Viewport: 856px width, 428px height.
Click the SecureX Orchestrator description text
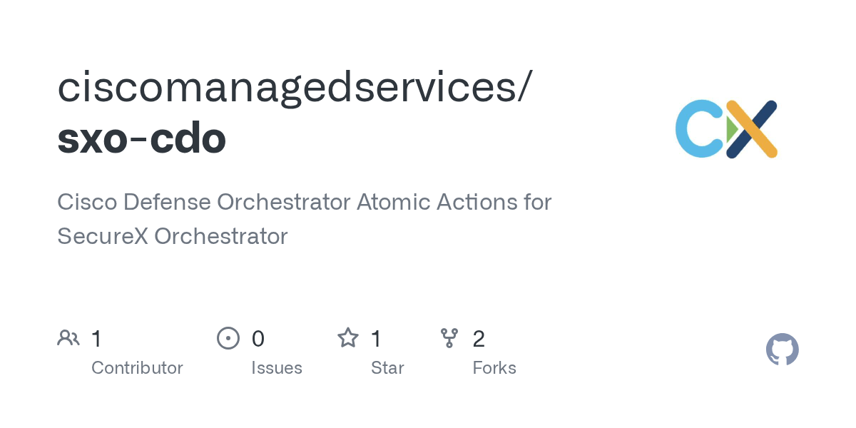pos(173,236)
